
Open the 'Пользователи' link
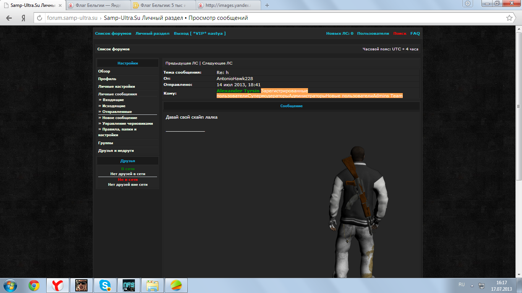[373, 34]
